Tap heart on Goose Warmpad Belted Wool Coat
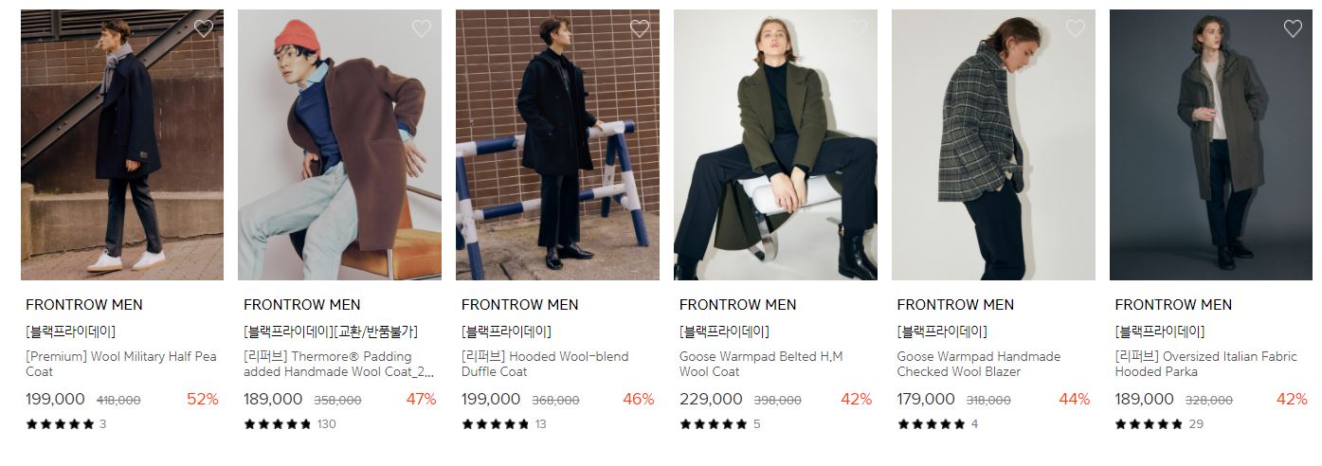Viewport: 1322px width, 466px height. 858,29
